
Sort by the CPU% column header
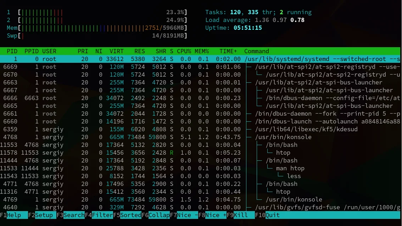(x=184, y=51)
